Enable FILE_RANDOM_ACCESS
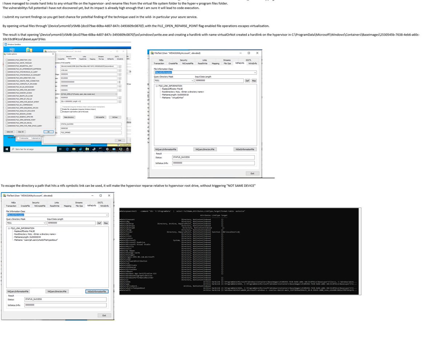 pyautogui.click(x=7, y=93)
